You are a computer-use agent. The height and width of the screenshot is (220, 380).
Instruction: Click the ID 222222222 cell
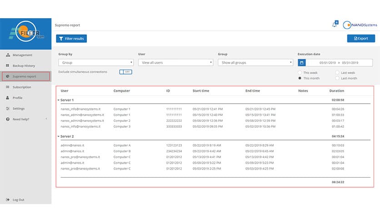click(174, 120)
